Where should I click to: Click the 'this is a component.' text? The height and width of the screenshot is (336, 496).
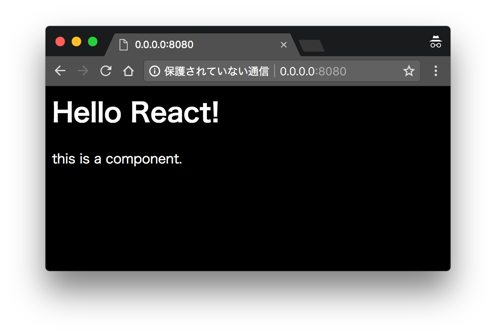tap(117, 159)
